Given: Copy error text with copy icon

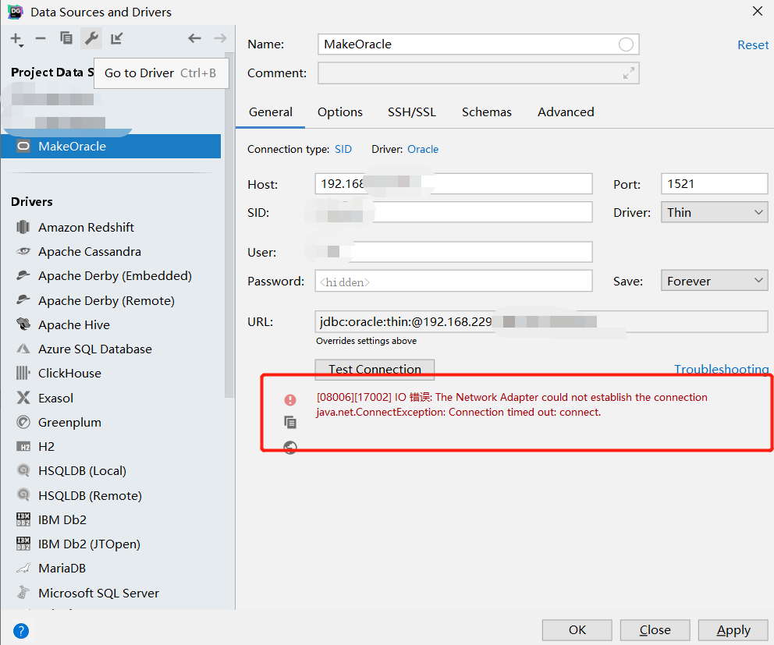Looking at the screenshot, I should (x=290, y=422).
